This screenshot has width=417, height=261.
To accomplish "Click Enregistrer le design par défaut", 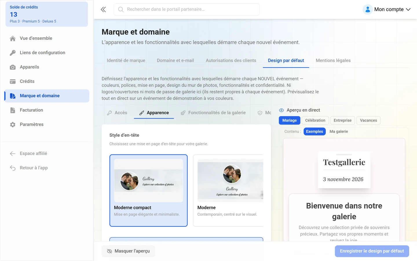I will click(x=372, y=251).
